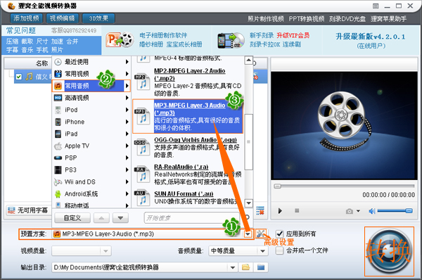Click the MP3 format file icon
This screenshot has width=422, height=280.
[x=141, y=116]
